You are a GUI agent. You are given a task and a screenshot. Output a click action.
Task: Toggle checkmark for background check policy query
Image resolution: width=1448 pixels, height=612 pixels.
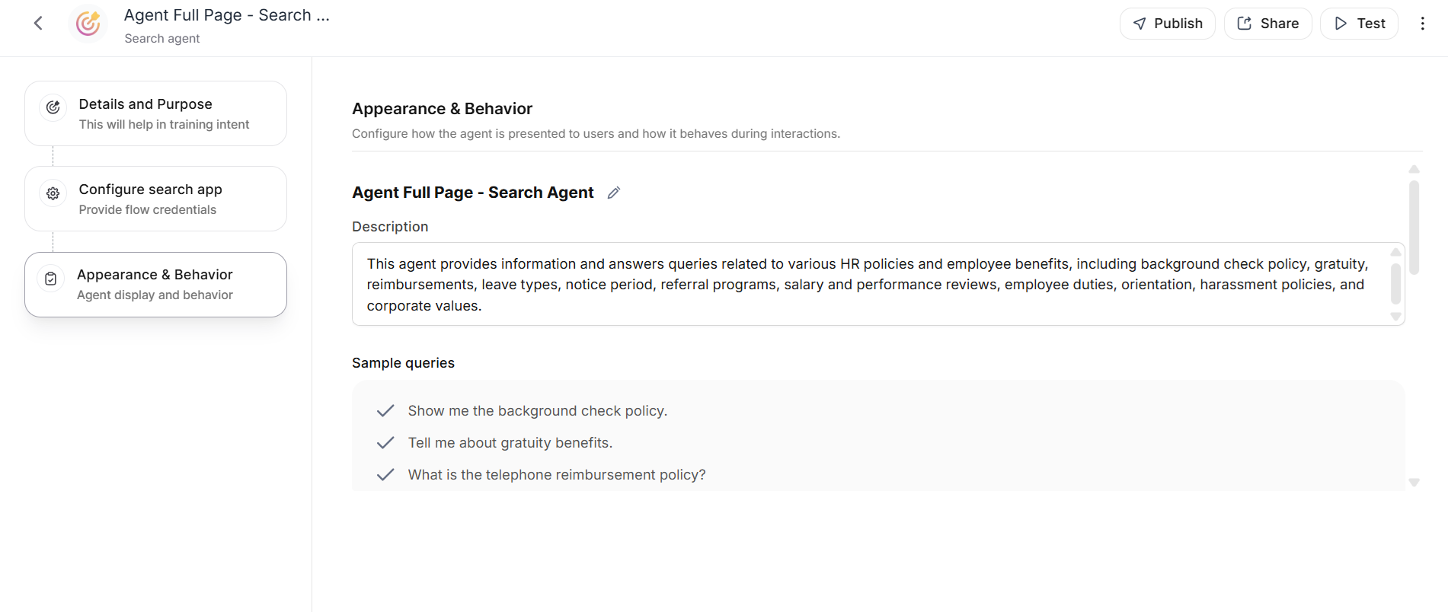click(385, 411)
